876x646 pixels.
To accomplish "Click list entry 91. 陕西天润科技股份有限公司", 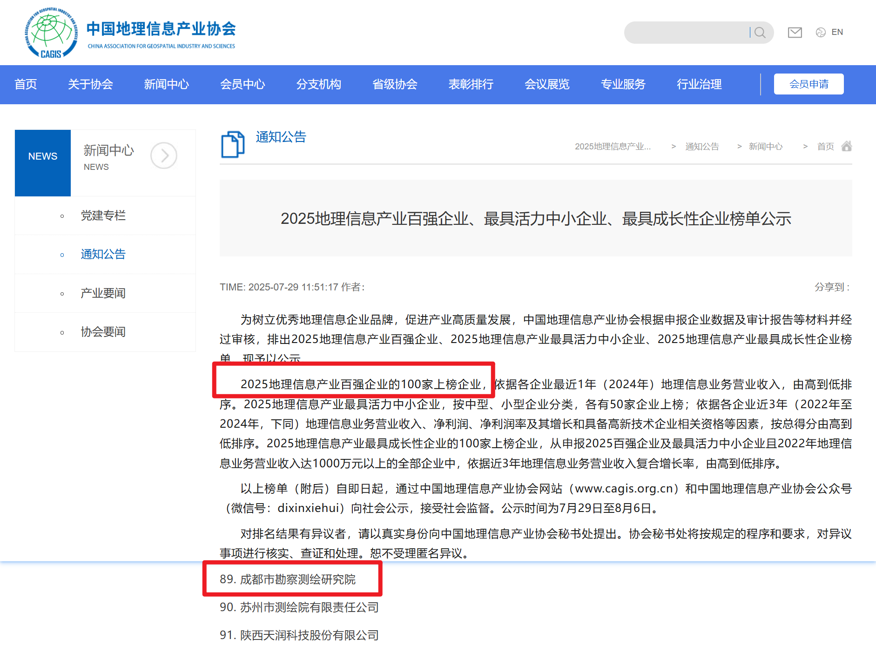I will pos(299,635).
